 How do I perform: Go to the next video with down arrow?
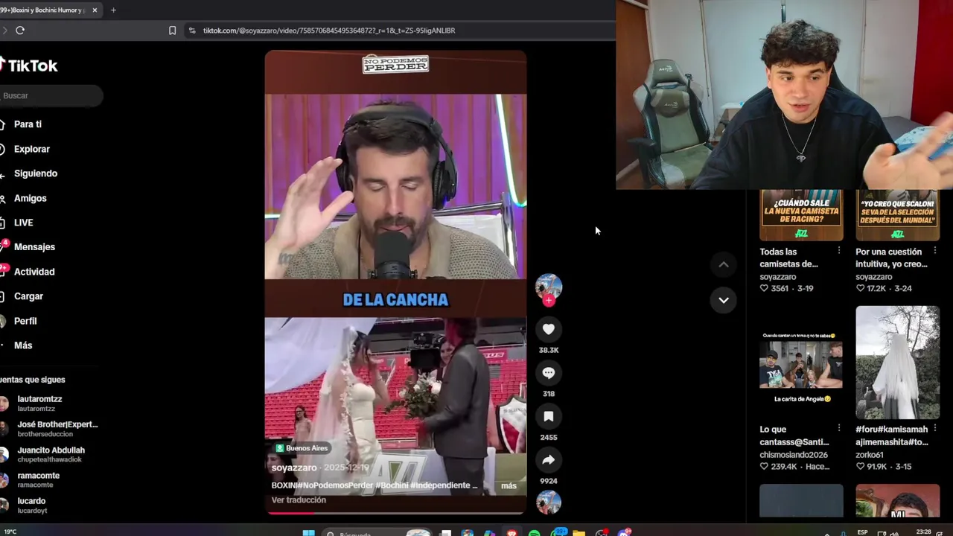(x=724, y=300)
